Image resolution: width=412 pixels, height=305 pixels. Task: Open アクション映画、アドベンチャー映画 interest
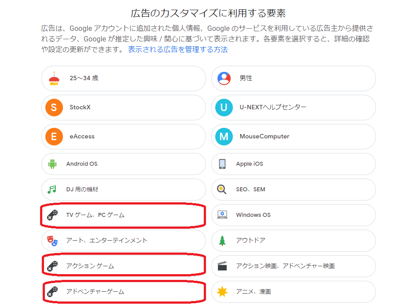point(294,266)
